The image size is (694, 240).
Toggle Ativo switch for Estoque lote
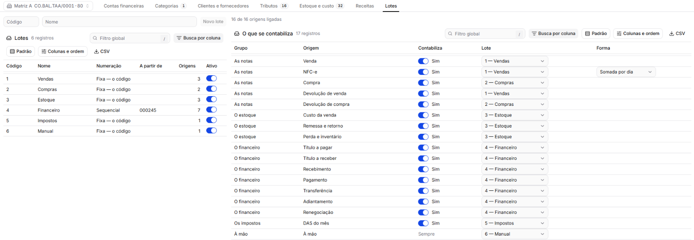[211, 99]
